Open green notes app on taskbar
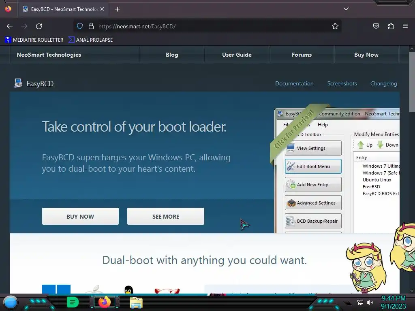This screenshot has height=311, width=415. tap(73, 302)
